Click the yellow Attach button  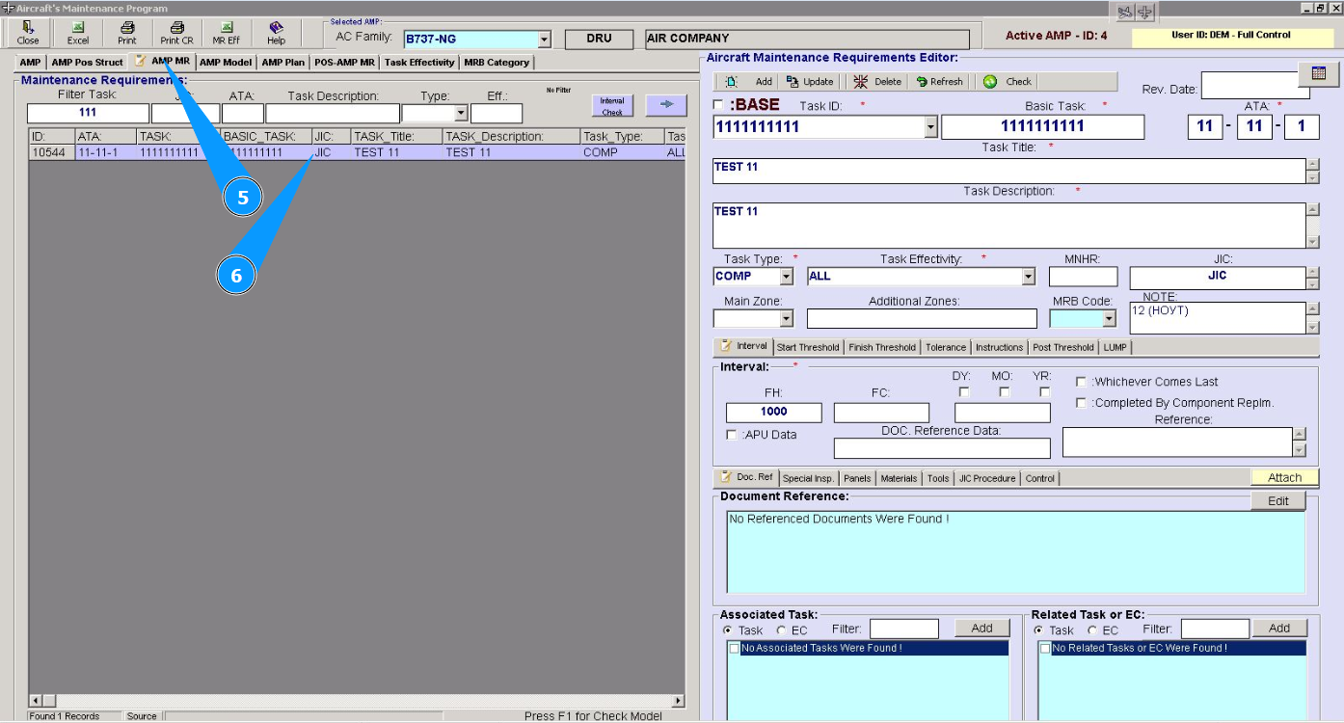1284,477
